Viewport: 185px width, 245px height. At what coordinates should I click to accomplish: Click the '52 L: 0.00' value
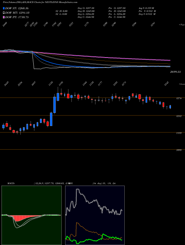(61, 14)
